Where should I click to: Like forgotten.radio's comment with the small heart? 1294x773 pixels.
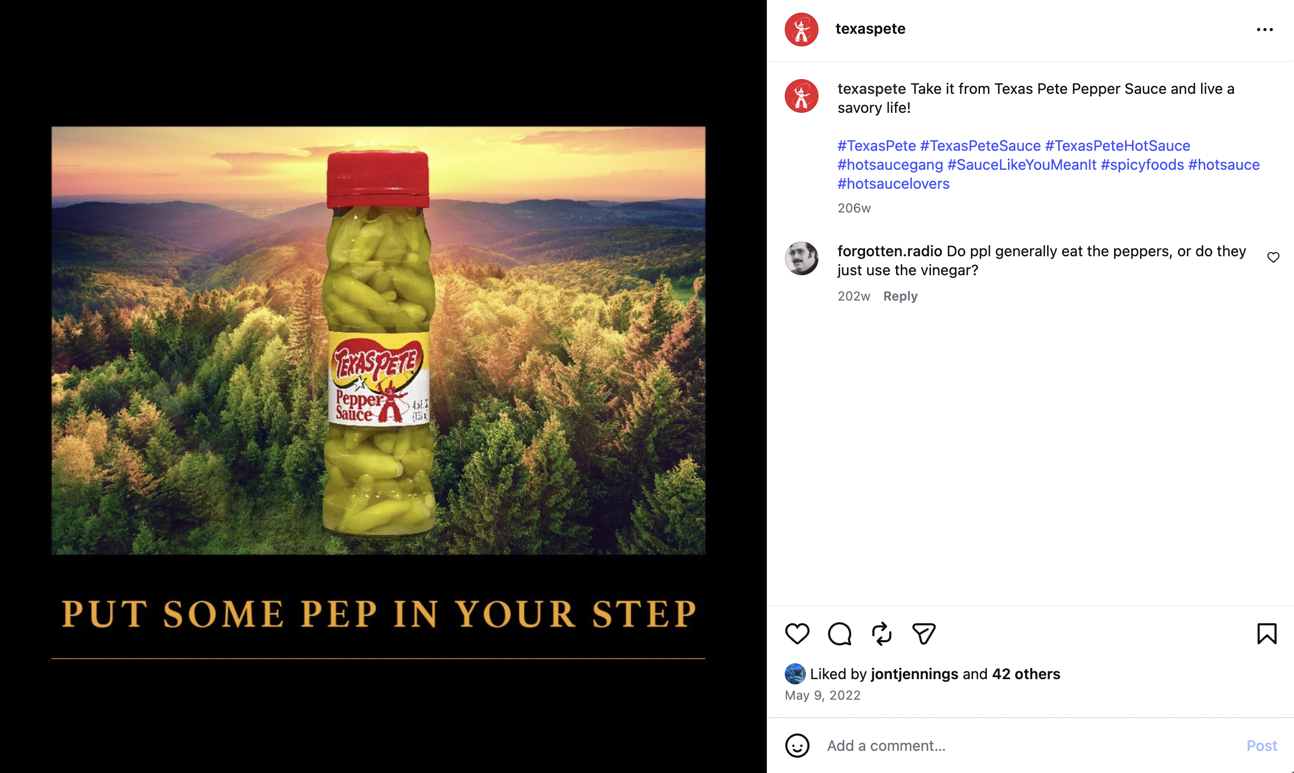click(1273, 257)
